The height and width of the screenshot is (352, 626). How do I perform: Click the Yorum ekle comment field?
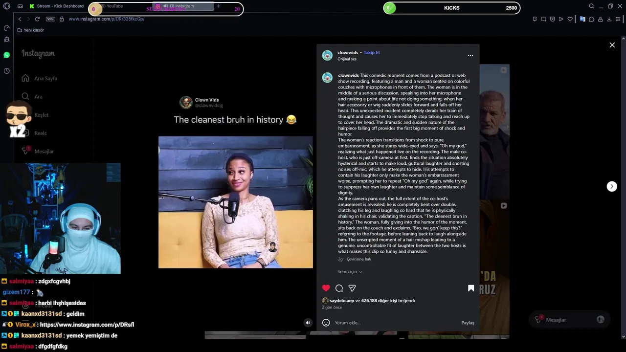(396, 323)
